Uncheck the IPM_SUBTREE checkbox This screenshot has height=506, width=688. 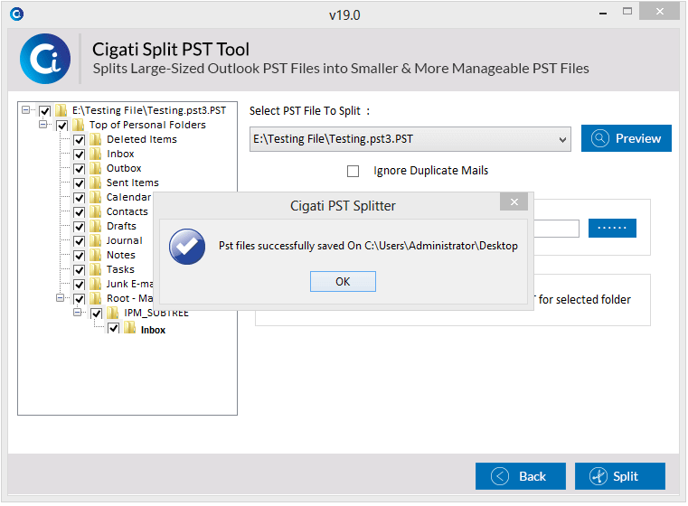point(97,314)
